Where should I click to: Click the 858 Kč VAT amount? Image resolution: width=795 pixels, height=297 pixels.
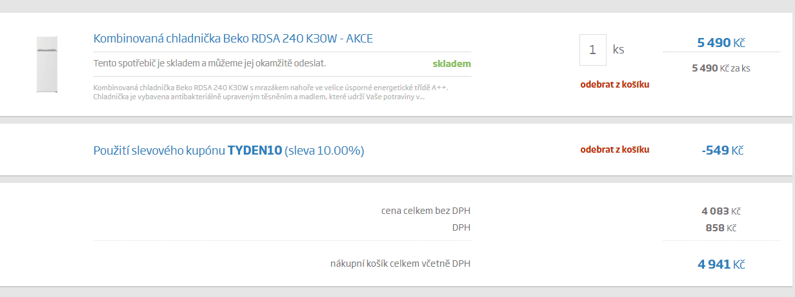pos(721,227)
